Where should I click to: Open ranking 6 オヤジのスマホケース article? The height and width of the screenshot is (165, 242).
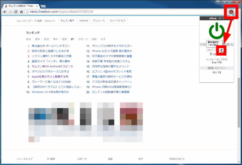tap(51, 72)
